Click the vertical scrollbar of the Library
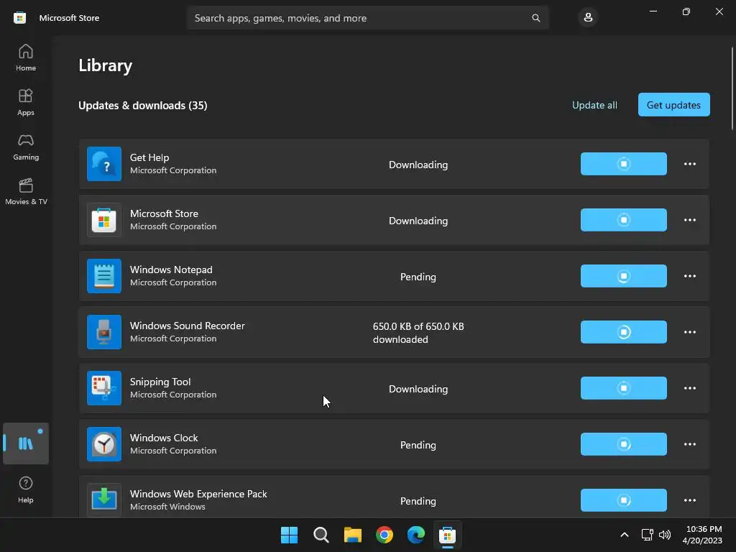This screenshot has height=552, width=736. click(732, 88)
